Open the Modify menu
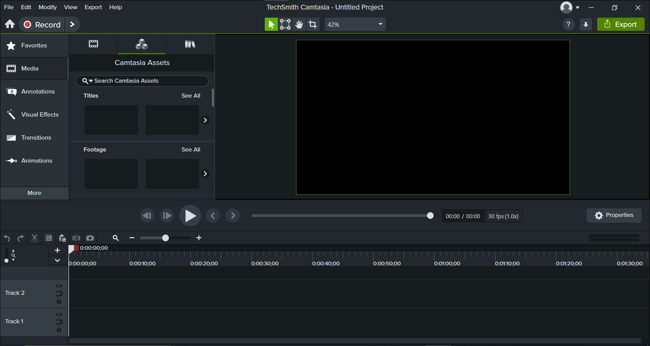The height and width of the screenshot is (346, 650). point(47,7)
